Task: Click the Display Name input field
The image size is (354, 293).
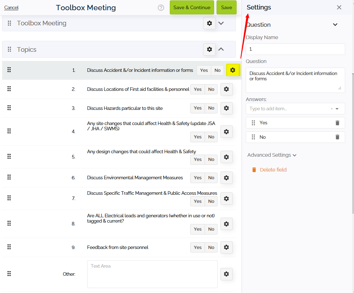Action: tap(295, 49)
